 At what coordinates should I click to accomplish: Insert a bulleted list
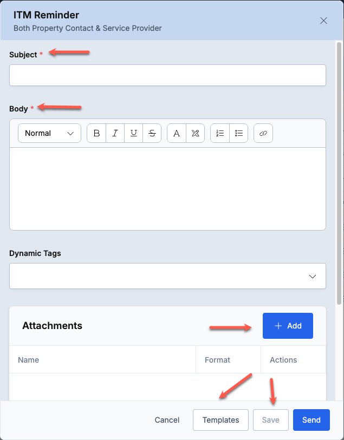point(239,133)
